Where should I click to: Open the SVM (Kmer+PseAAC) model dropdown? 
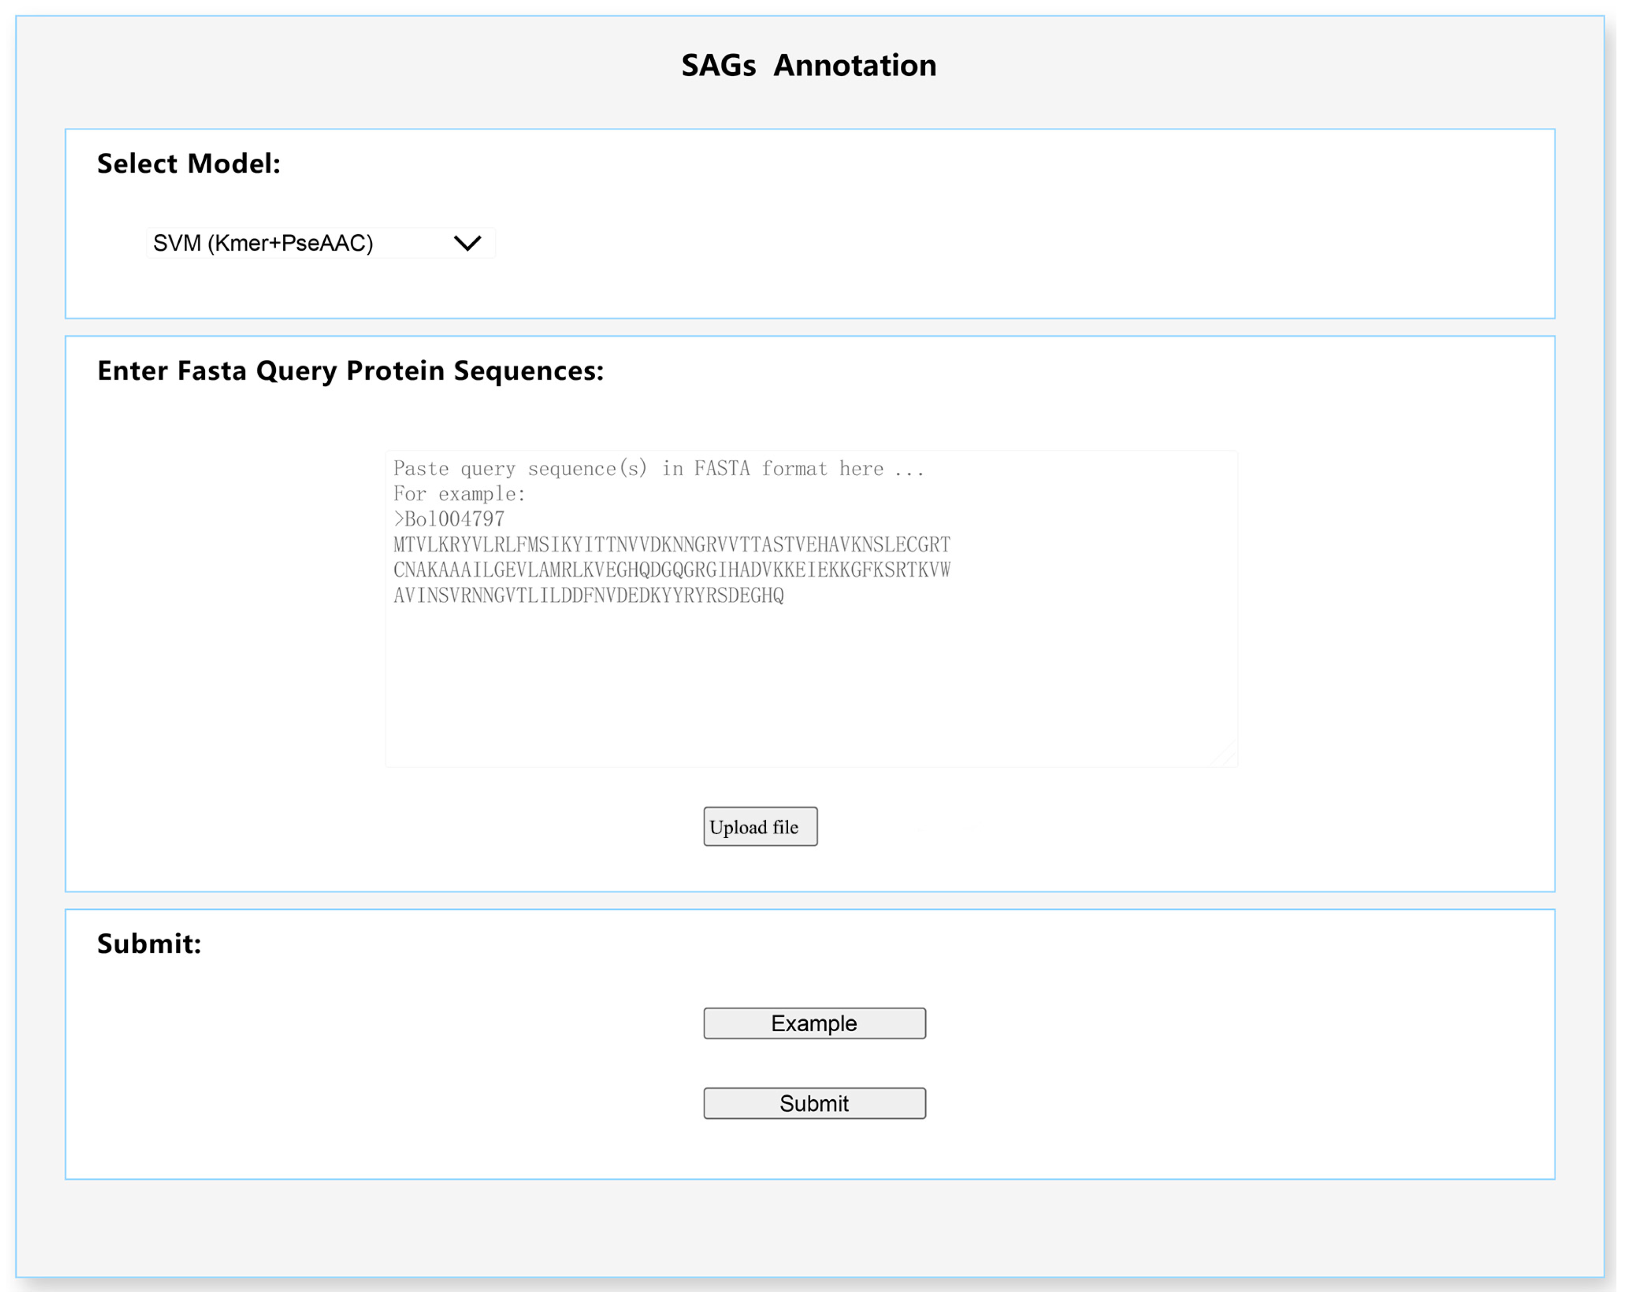[x=320, y=243]
